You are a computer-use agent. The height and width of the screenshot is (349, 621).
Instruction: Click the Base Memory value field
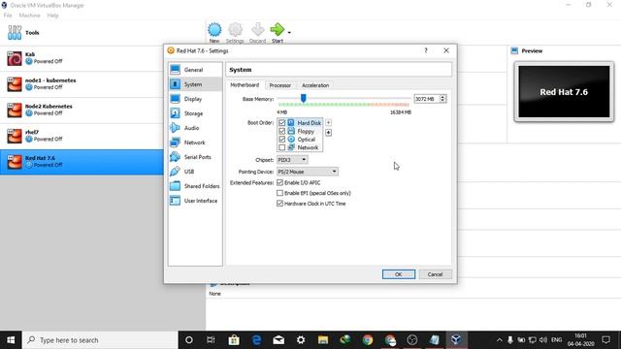(x=427, y=99)
